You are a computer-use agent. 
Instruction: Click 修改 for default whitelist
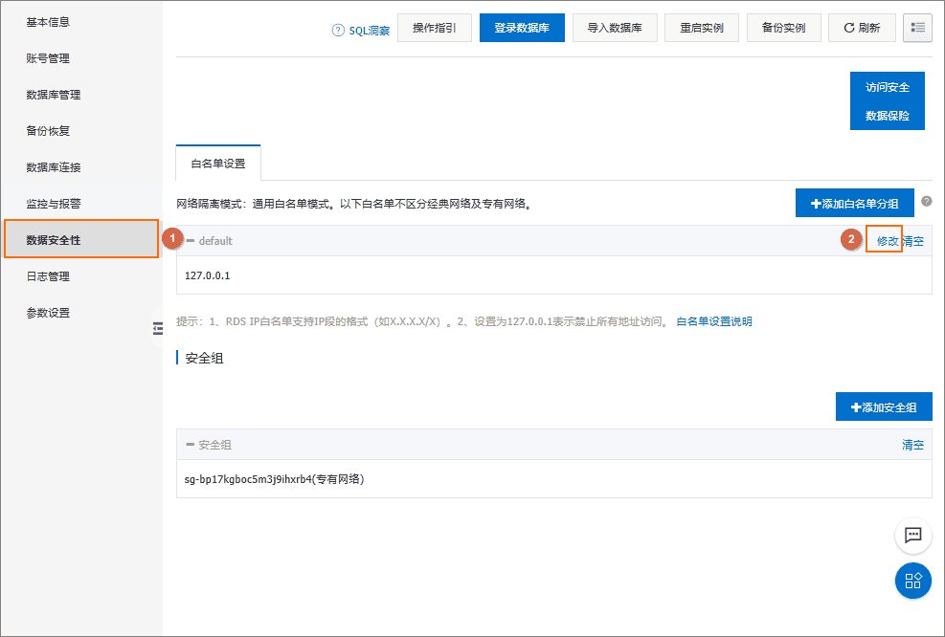coord(888,241)
